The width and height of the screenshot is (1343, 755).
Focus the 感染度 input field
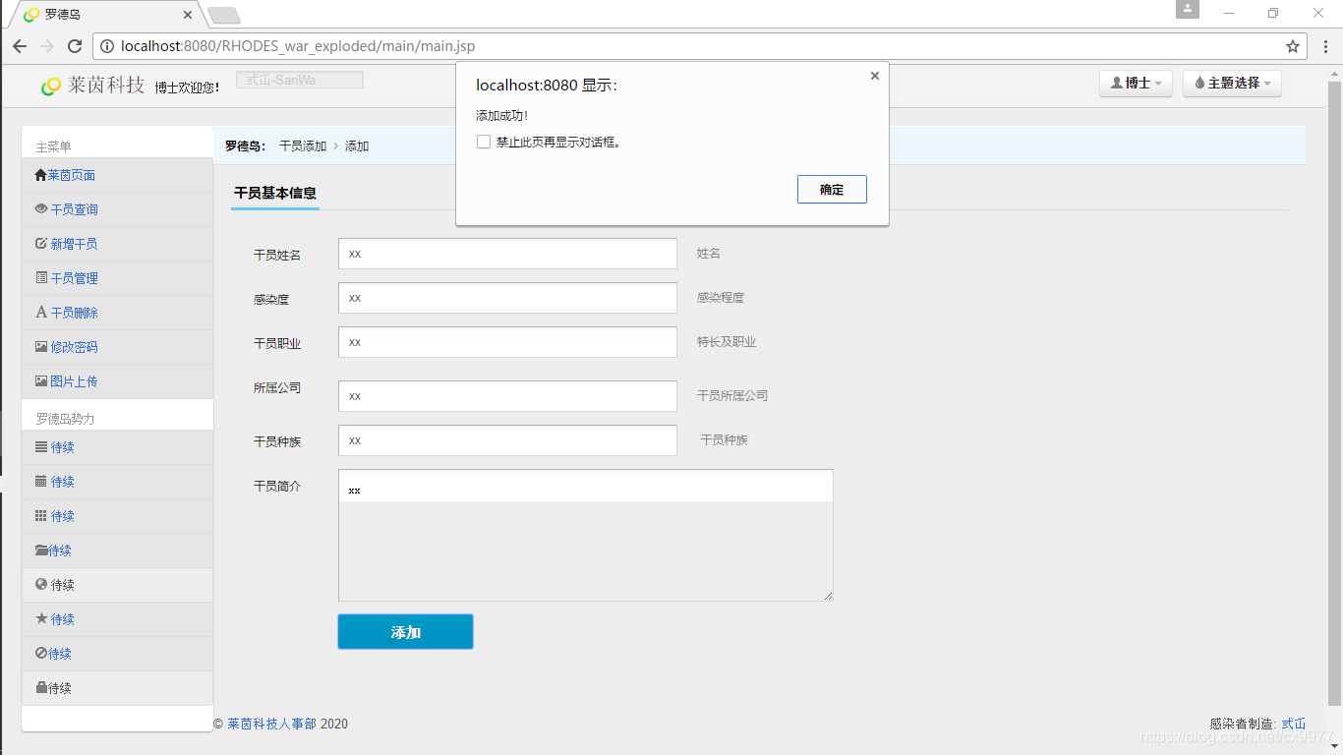(507, 298)
